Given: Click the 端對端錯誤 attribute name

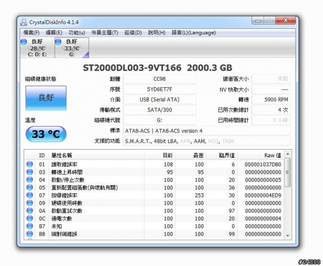Looking at the screenshot, I should click(64, 234).
